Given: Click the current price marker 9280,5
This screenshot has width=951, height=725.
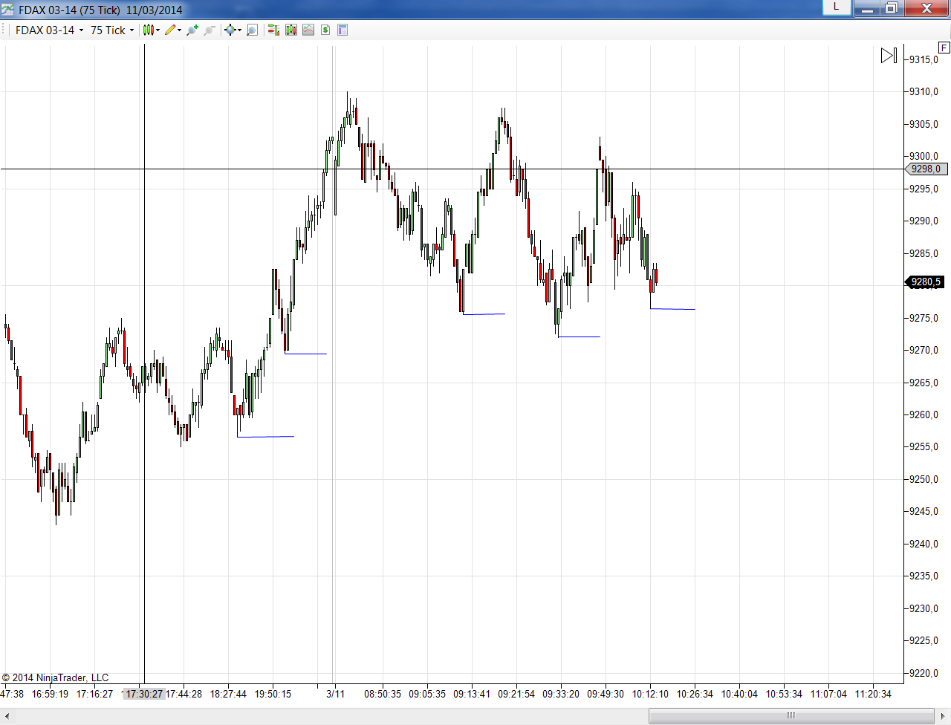Looking at the screenshot, I should click(925, 282).
